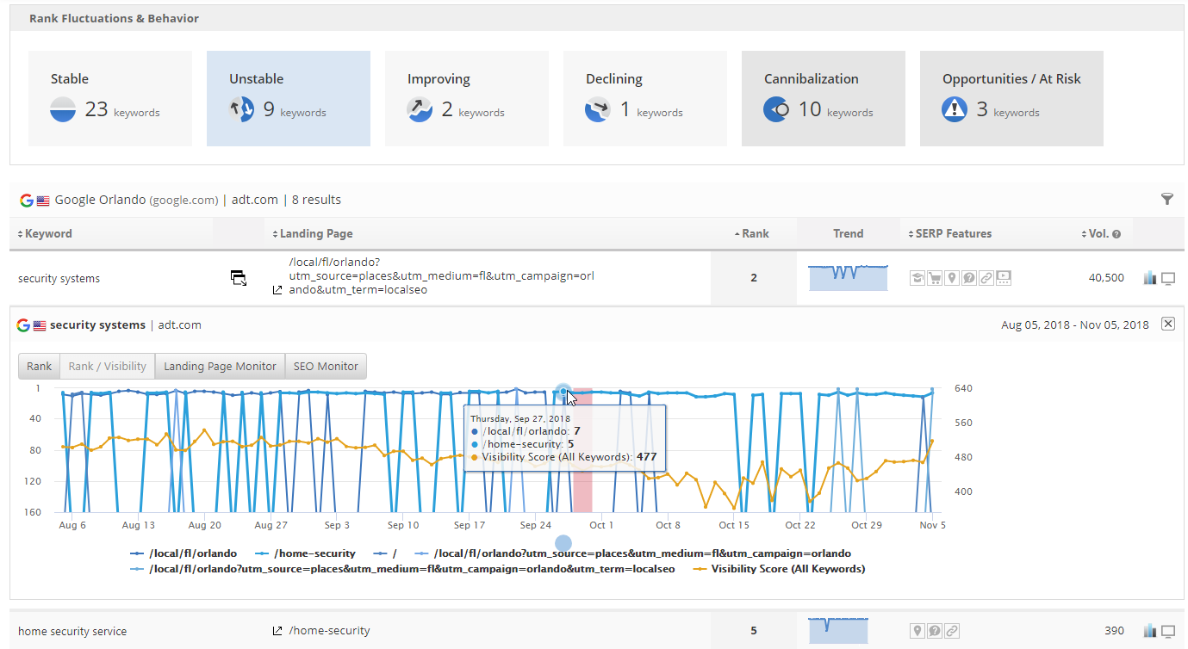Click the Opportunities / At Risk warning icon
This screenshot has width=1188, height=649.
click(x=955, y=109)
